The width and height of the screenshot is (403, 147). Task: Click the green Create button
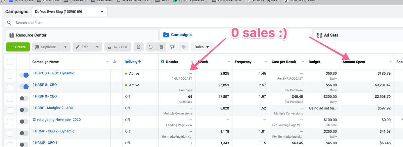[18, 47]
